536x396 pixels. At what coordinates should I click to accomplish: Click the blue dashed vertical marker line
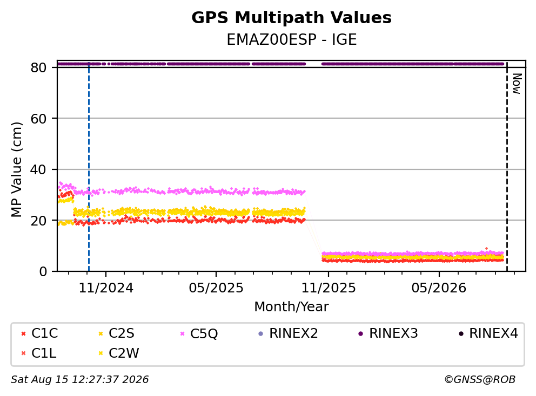tap(89, 166)
